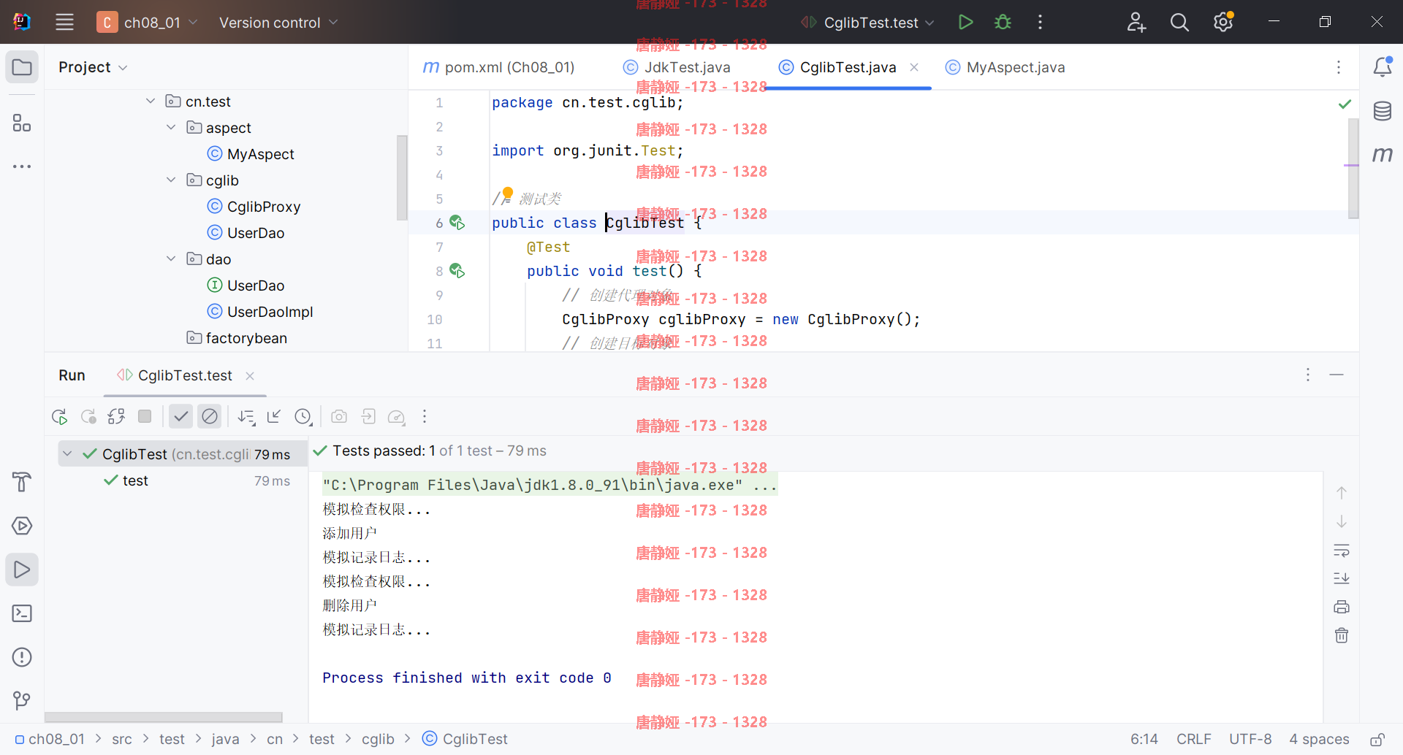The height and width of the screenshot is (755, 1403).
Task: Click the editor vertical scrollbar
Action: tap(1353, 168)
